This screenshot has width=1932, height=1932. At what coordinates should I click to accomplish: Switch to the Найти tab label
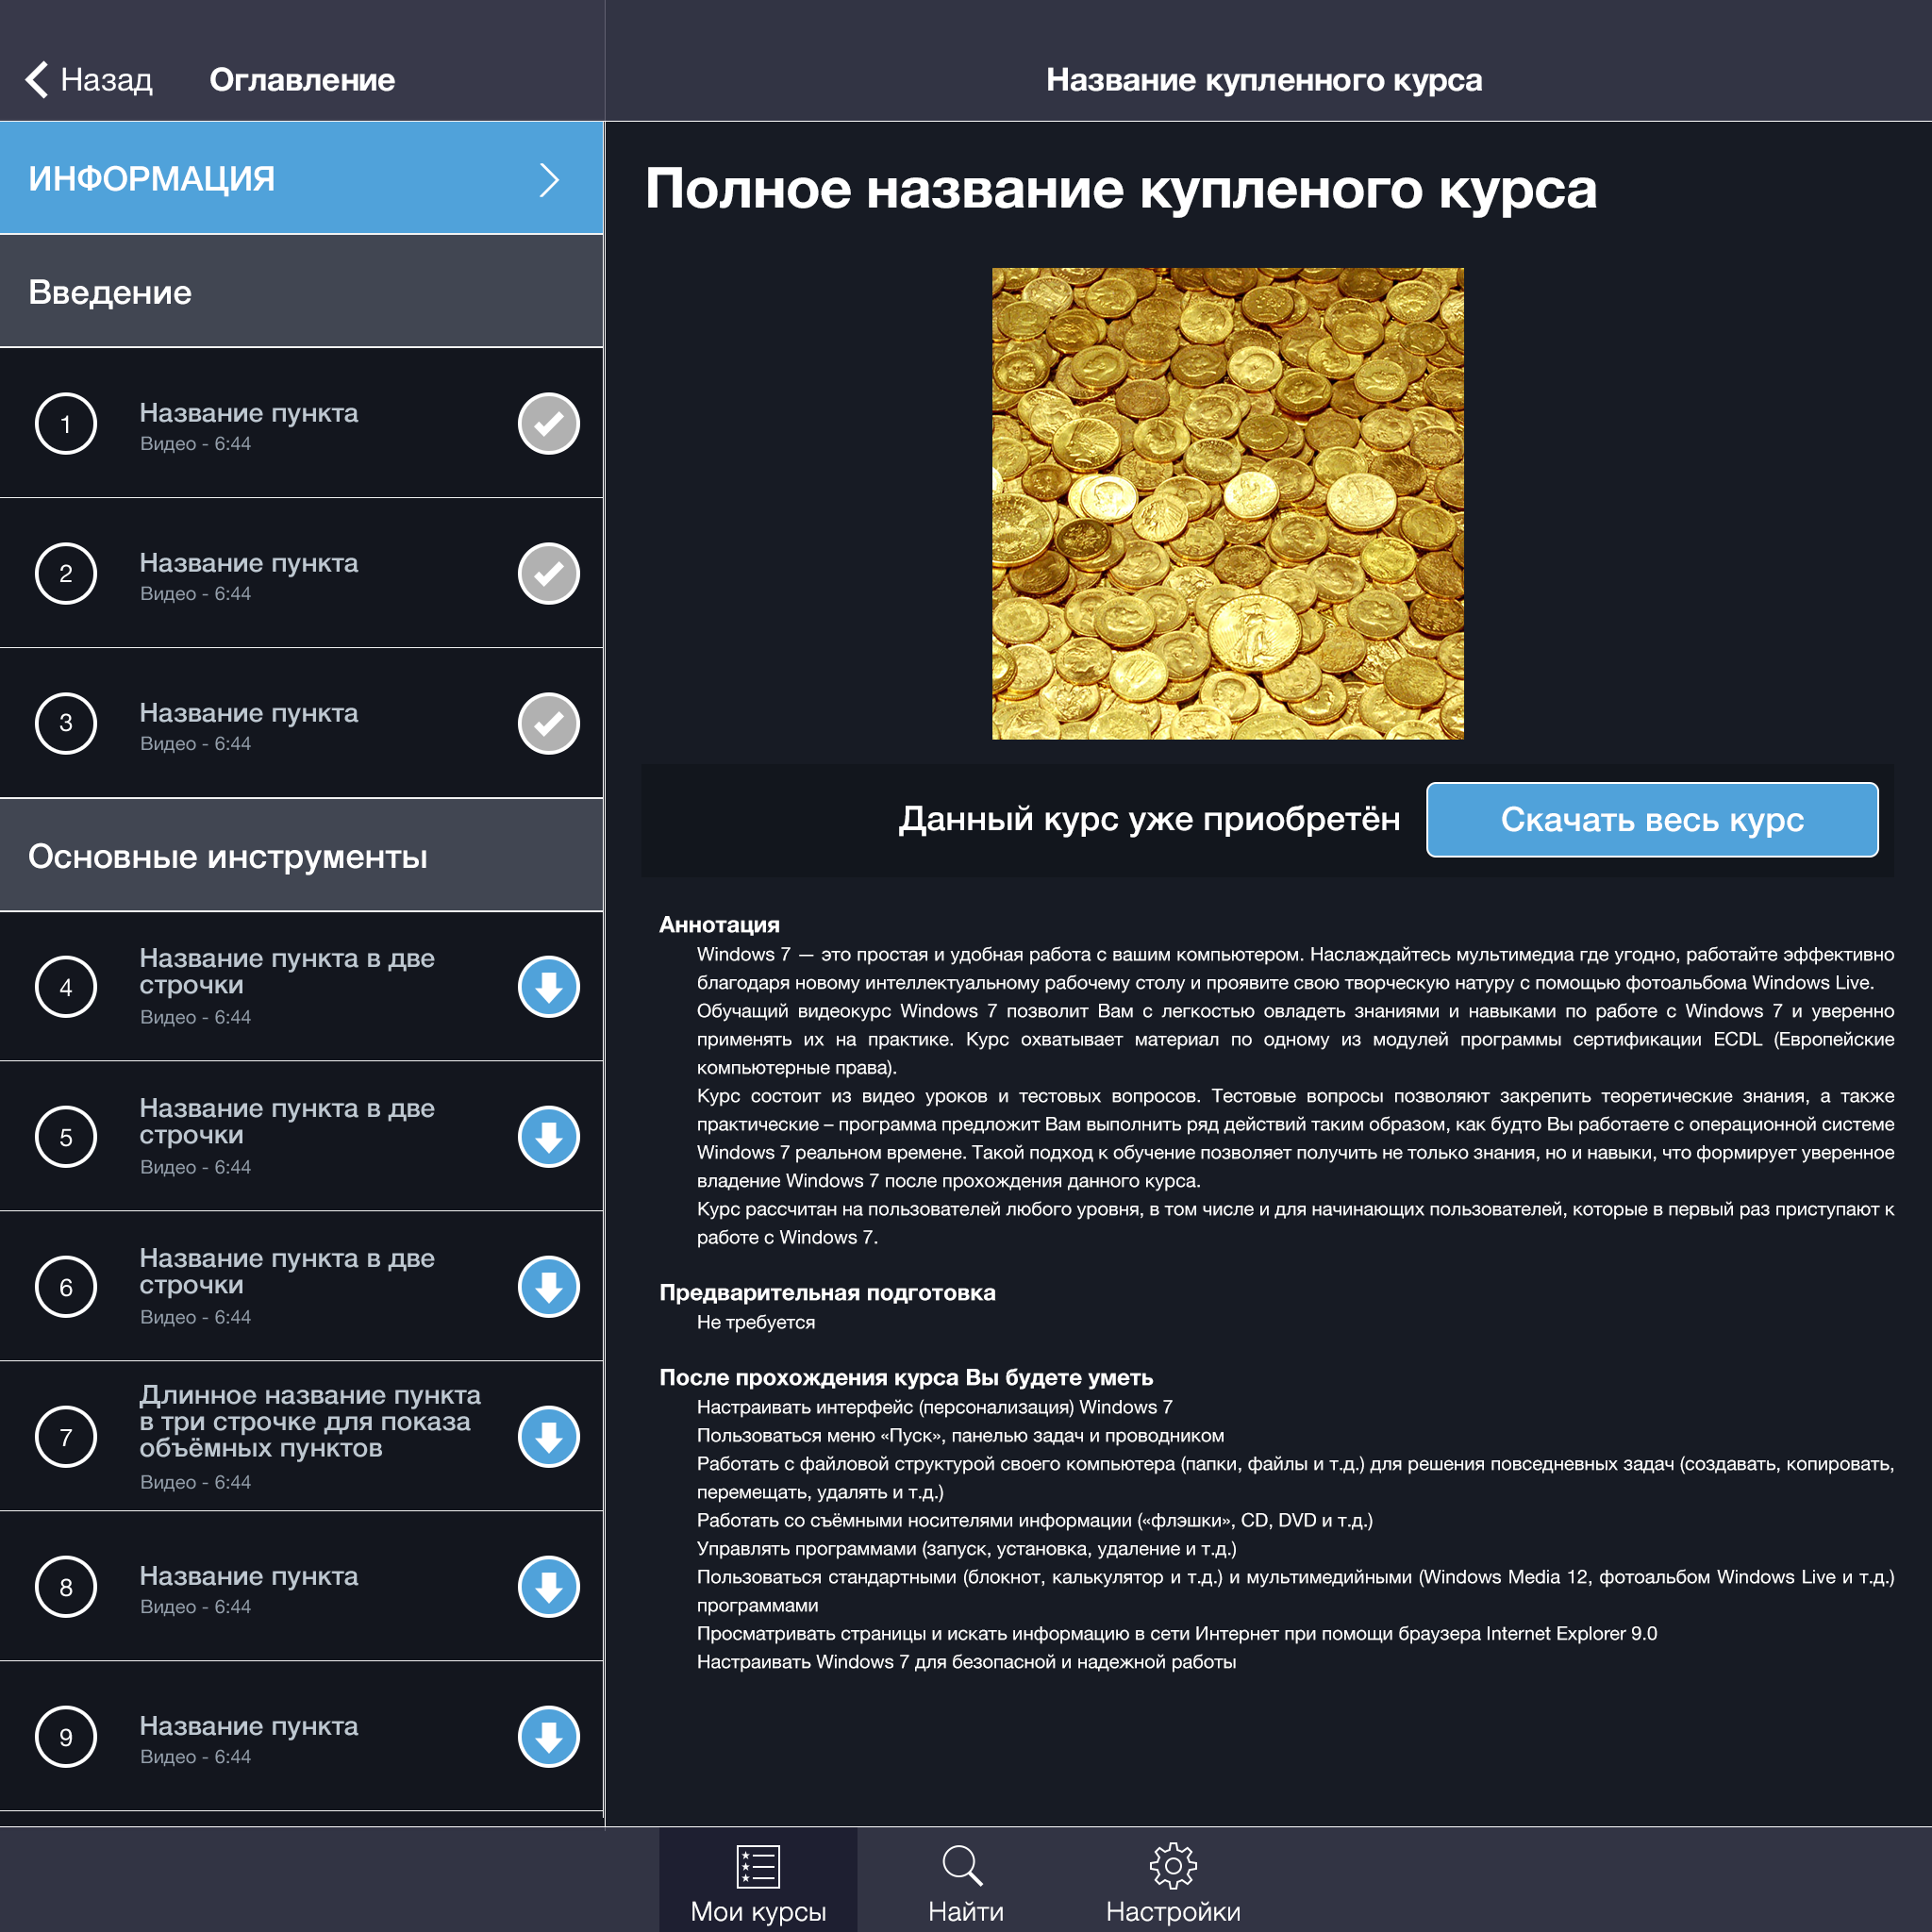pyautogui.click(x=965, y=1911)
